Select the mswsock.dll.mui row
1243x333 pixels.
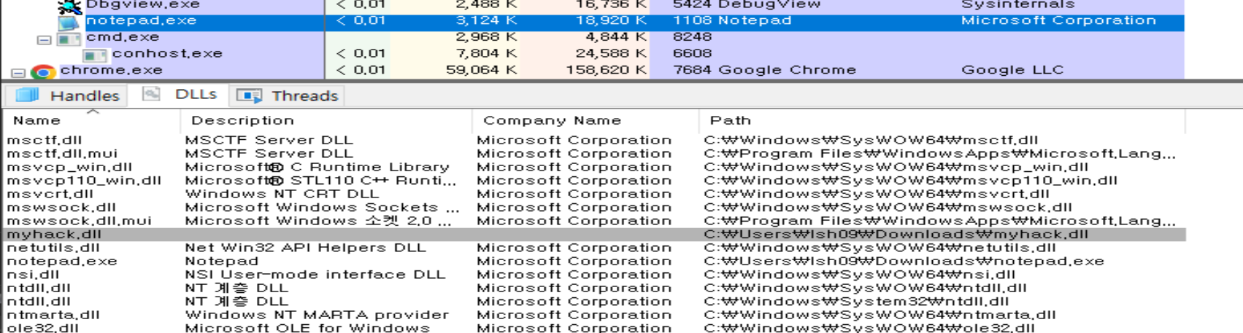click(594, 221)
